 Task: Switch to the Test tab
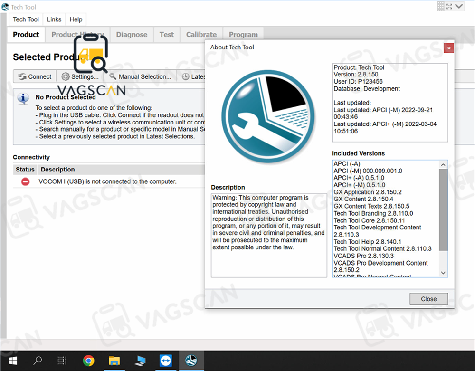(167, 35)
